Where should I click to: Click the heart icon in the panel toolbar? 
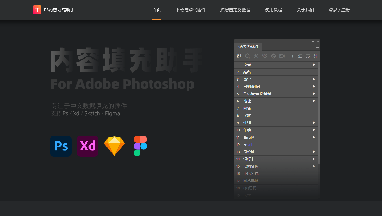265,56
